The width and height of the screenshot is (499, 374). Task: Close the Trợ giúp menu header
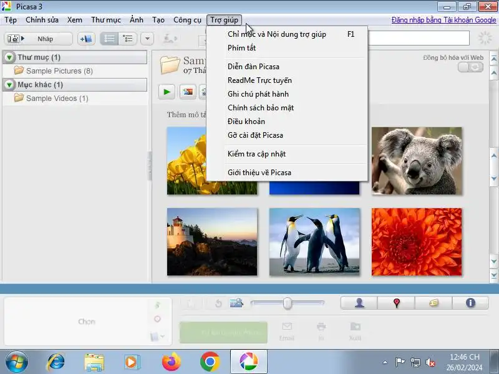(224, 20)
